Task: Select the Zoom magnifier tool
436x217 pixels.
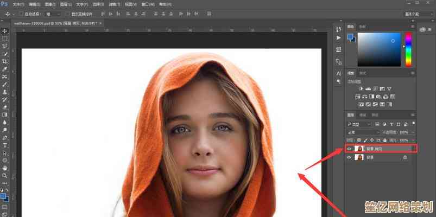Action: 5,175
